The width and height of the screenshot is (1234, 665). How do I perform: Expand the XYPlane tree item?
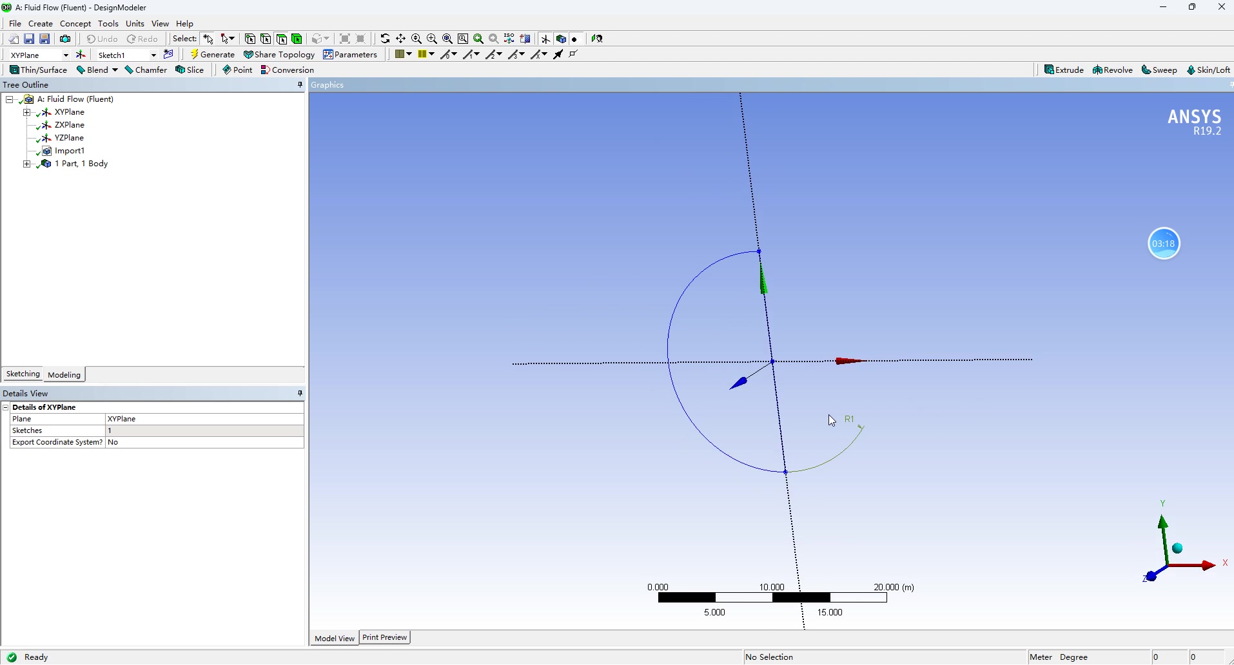tap(26, 111)
